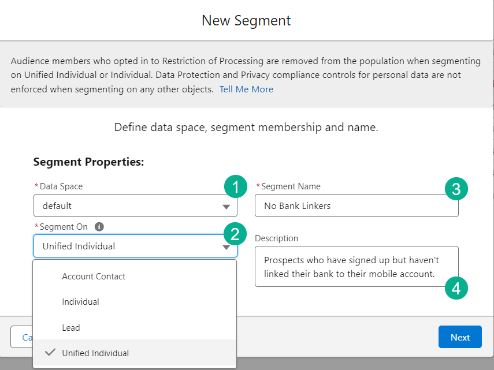Click the info icon beside Segment On

point(99,227)
